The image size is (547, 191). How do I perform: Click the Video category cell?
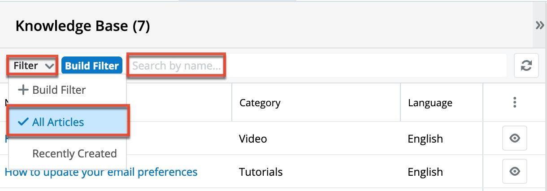(x=253, y=139)
